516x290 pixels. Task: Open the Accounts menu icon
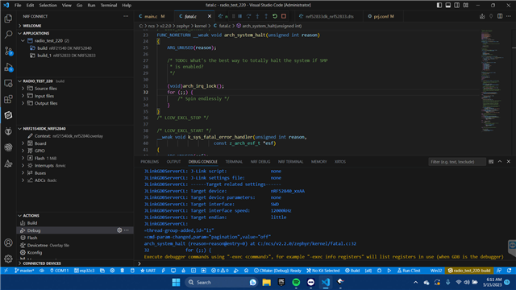8,242
